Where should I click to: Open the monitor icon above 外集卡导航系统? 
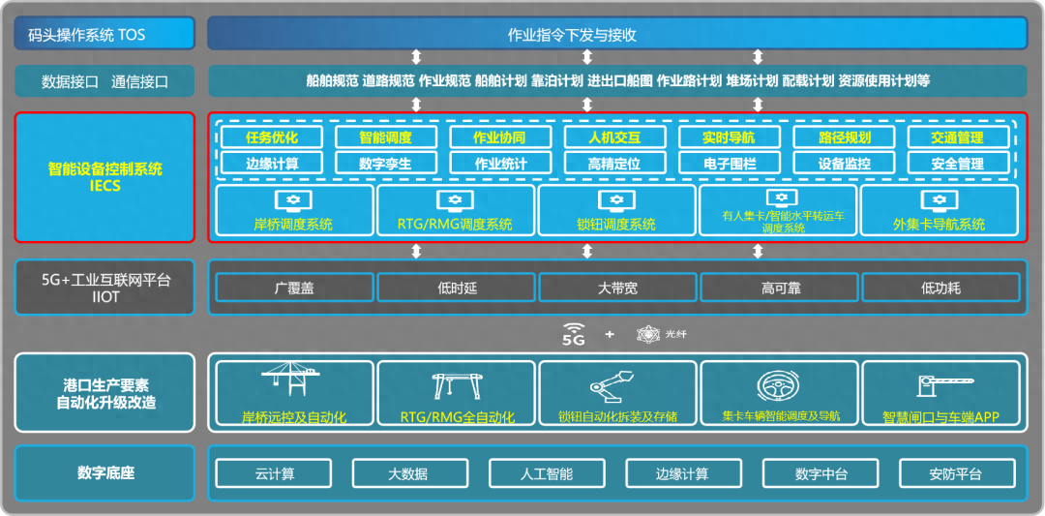click(938, 202)
